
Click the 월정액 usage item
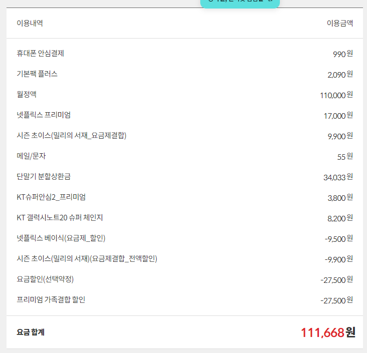(x=27, y=95)
